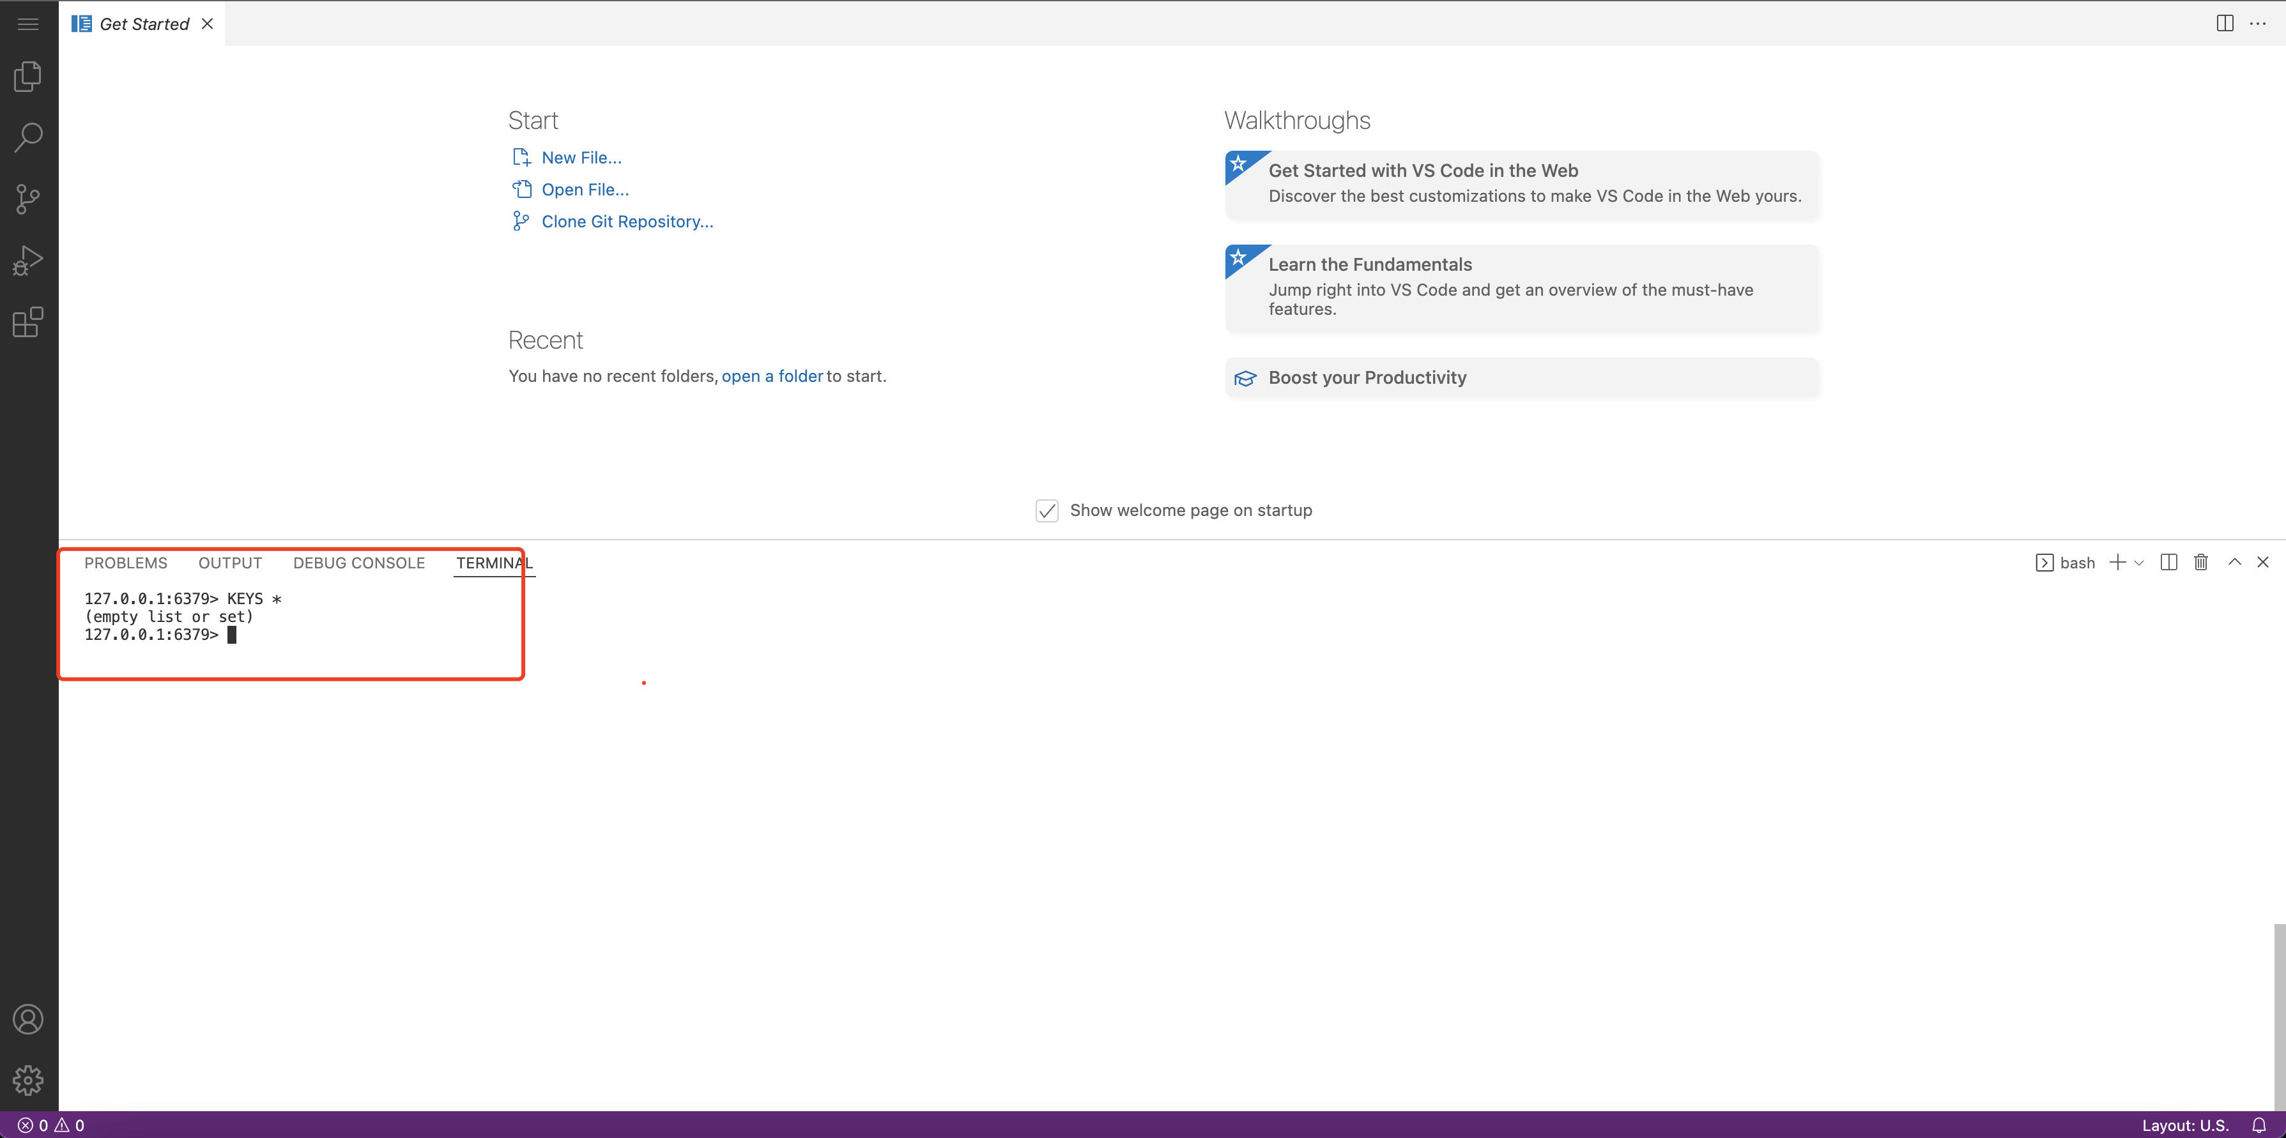Uncheck Show welcome page on startup
The image size is (2286, 1138).
coord(1047,511)
